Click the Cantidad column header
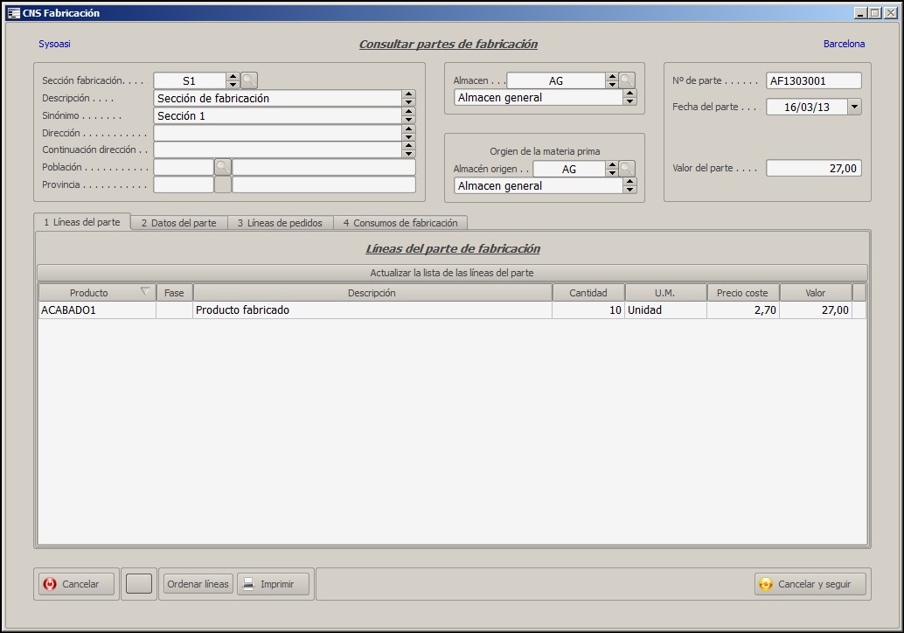 (588, 293)
